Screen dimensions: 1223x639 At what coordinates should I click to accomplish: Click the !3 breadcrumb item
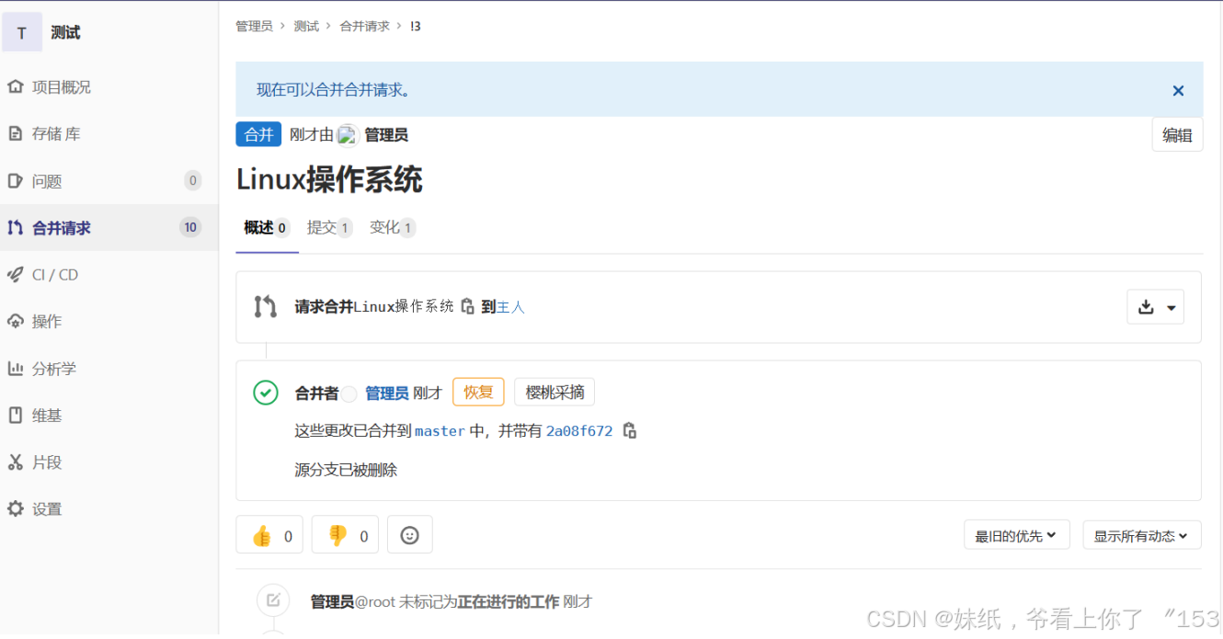click(416, 26)
